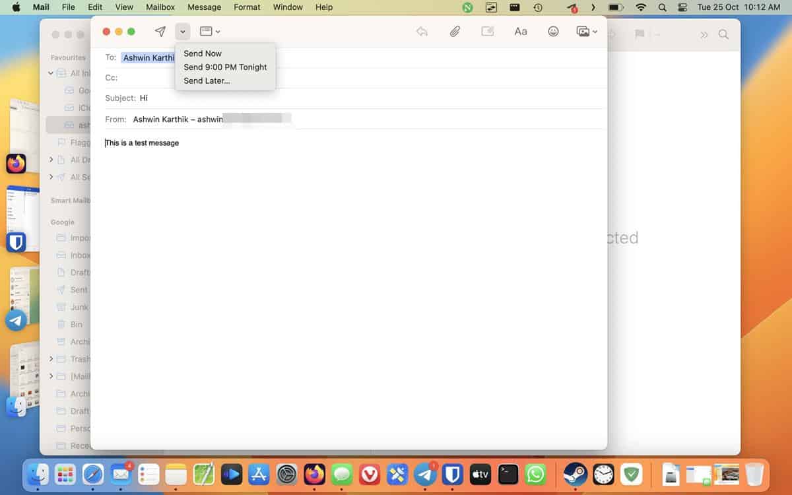Collapse the All Inboxes section

[51, 73]
